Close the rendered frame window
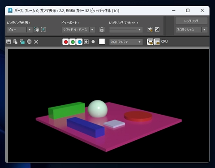The width and height of the screenshot is (215, 168). click(202, 10)
